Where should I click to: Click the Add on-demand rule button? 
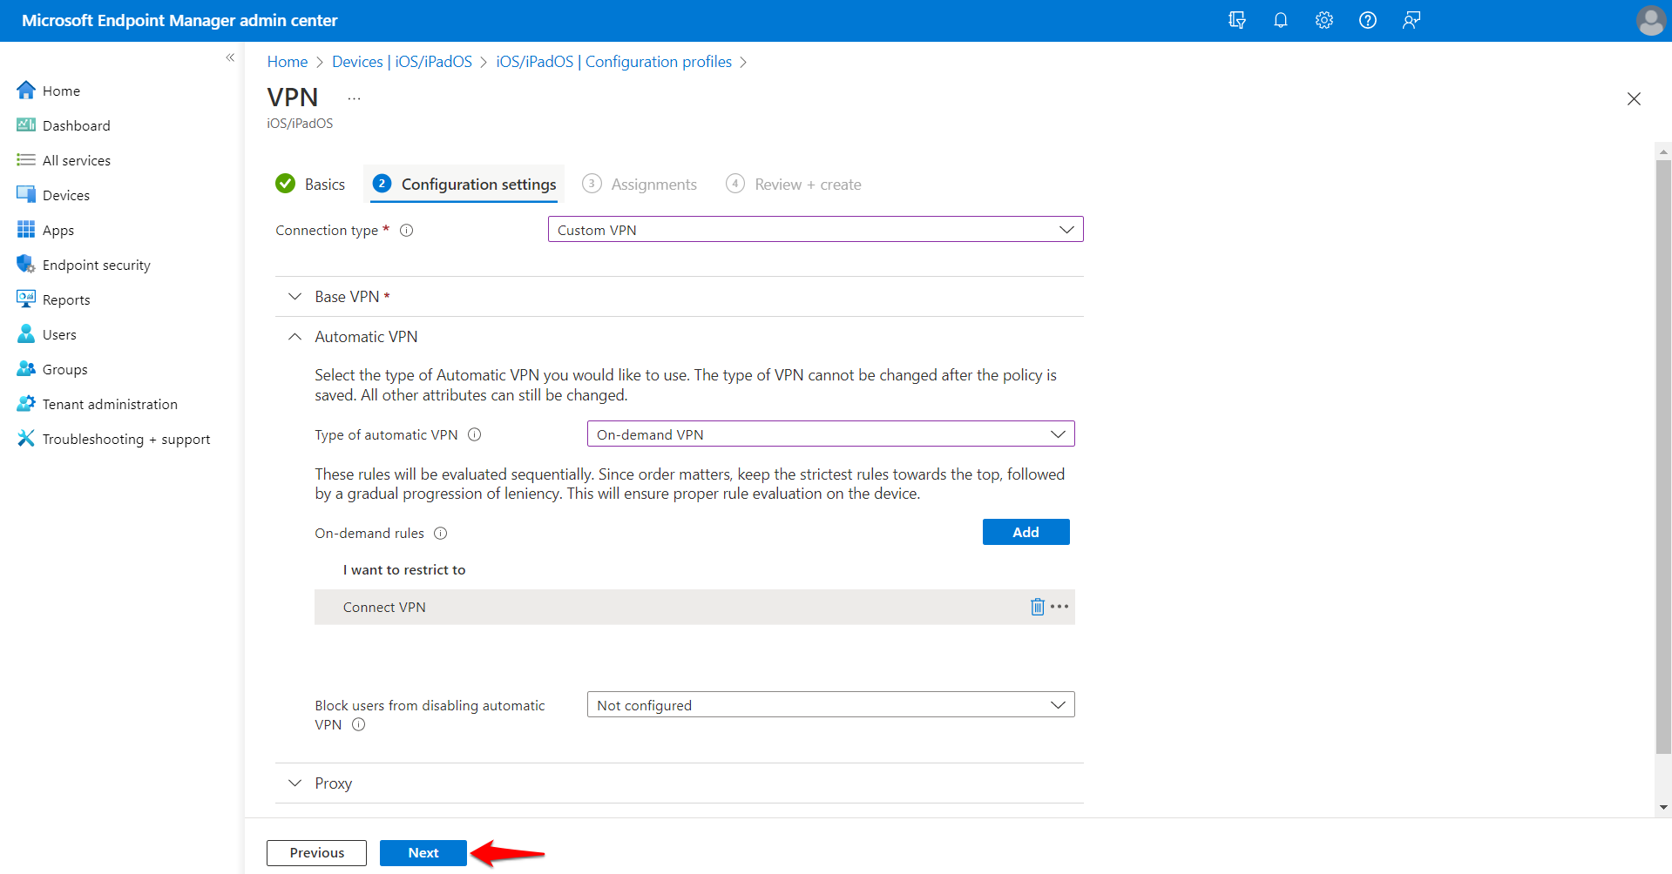coord(1026,532)
